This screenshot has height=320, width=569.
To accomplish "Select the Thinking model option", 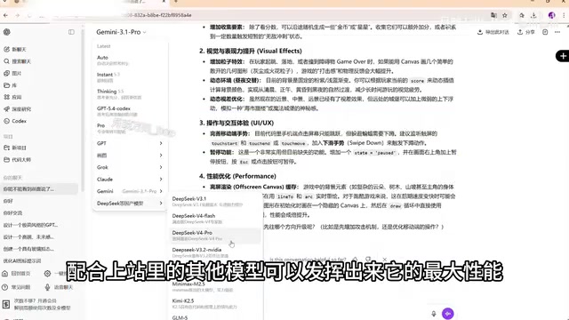I will (x=130, y=94).
